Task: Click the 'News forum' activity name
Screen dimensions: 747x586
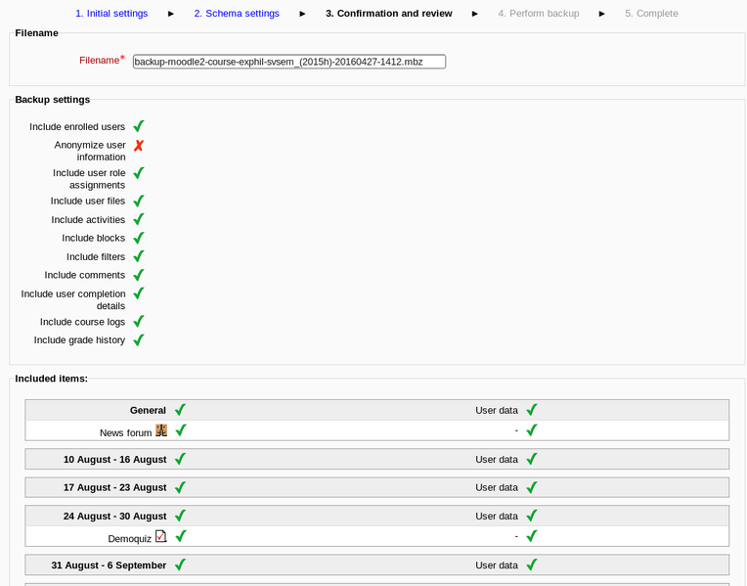Action: (126, 433)
